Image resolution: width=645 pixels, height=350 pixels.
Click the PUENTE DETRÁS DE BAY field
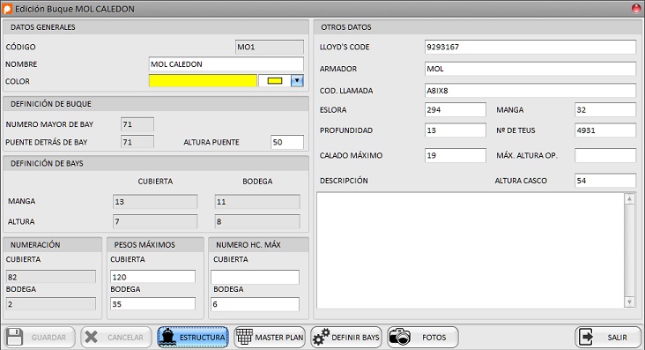coord(137,142)
